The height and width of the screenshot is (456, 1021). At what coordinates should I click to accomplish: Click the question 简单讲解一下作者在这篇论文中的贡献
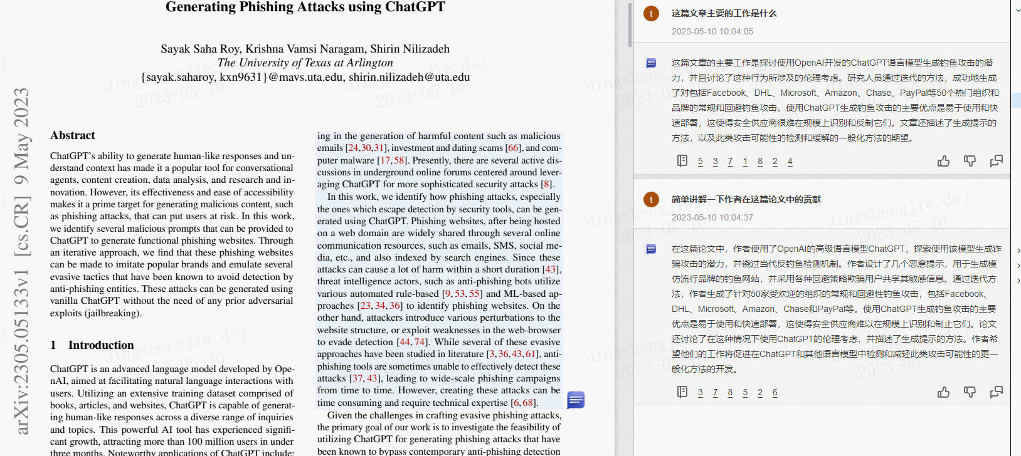pos(746,199)
